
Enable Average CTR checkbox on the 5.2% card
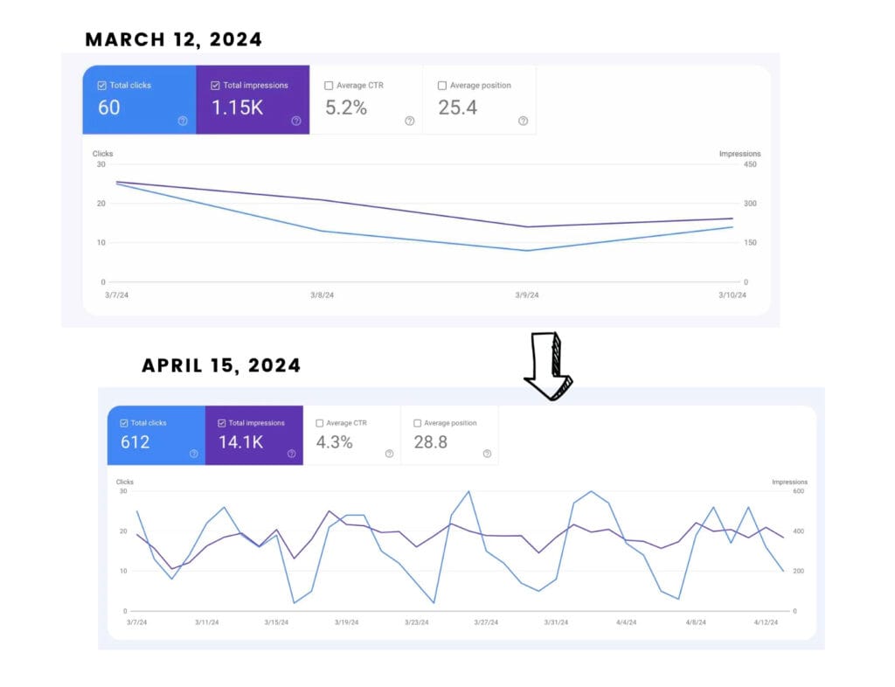tap(329, 86)
